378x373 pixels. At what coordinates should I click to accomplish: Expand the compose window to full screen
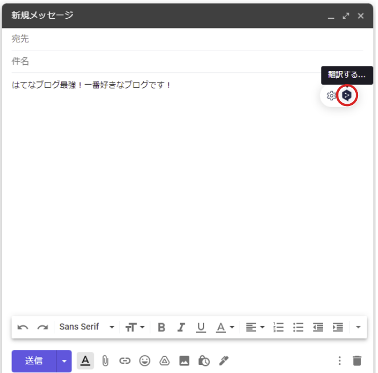[346, 16]
